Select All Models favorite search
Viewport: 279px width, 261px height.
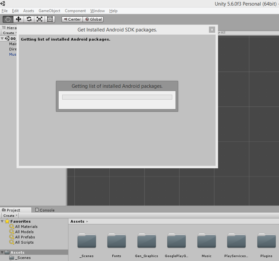click(x=22, y=232)
